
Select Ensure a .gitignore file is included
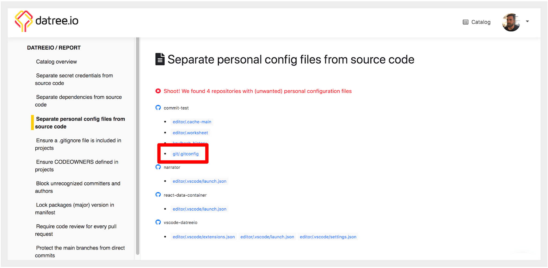point(78,144)
